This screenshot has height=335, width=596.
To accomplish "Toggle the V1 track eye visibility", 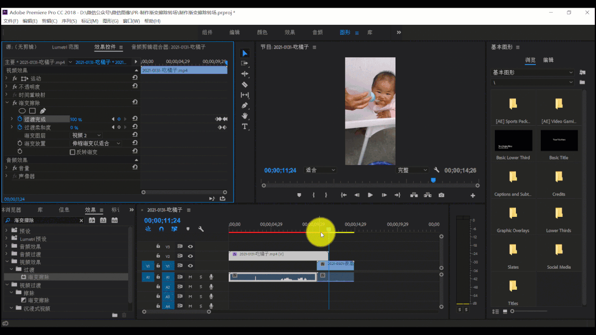I will point(190,266).
